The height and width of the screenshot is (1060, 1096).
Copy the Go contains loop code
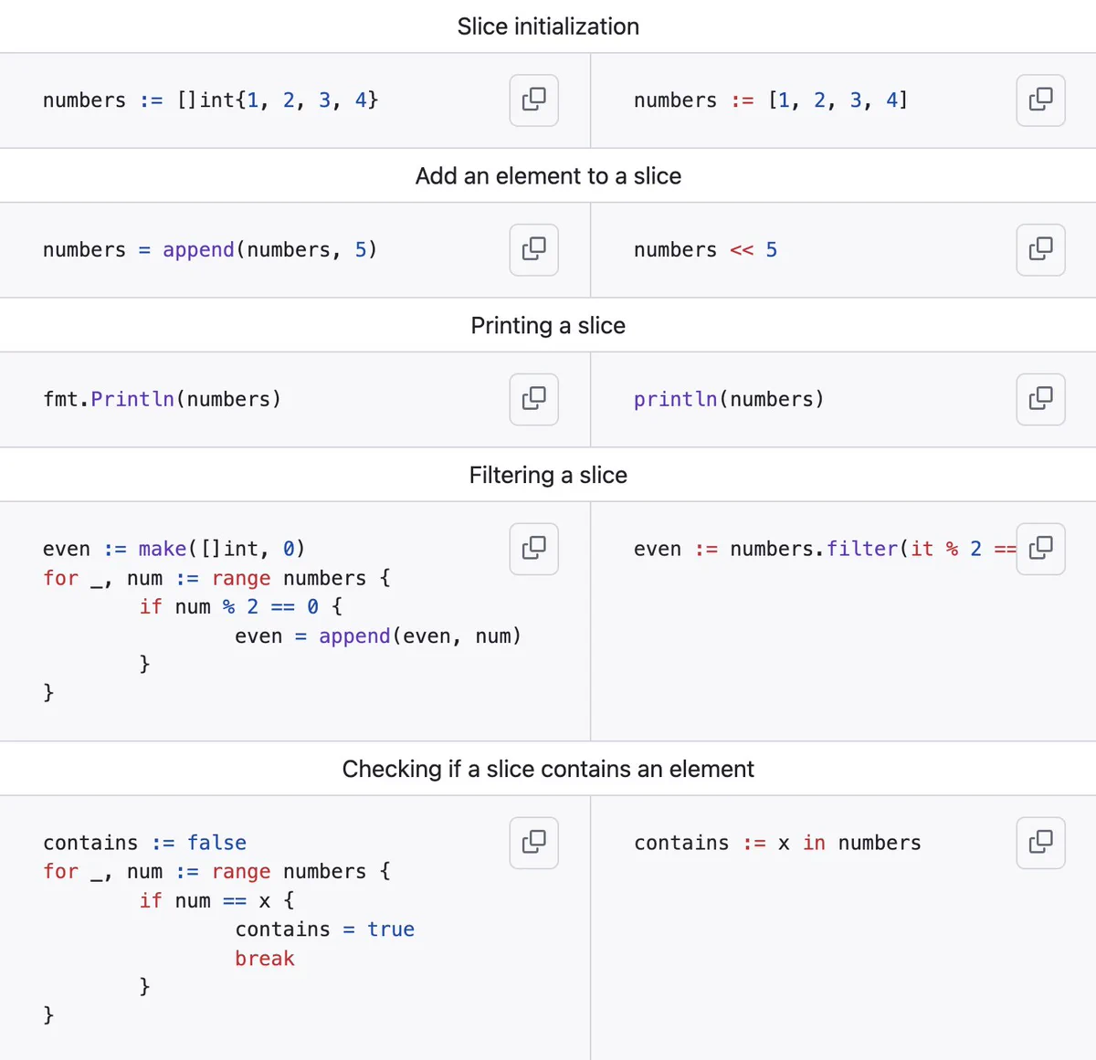click(x=534, y=843)
